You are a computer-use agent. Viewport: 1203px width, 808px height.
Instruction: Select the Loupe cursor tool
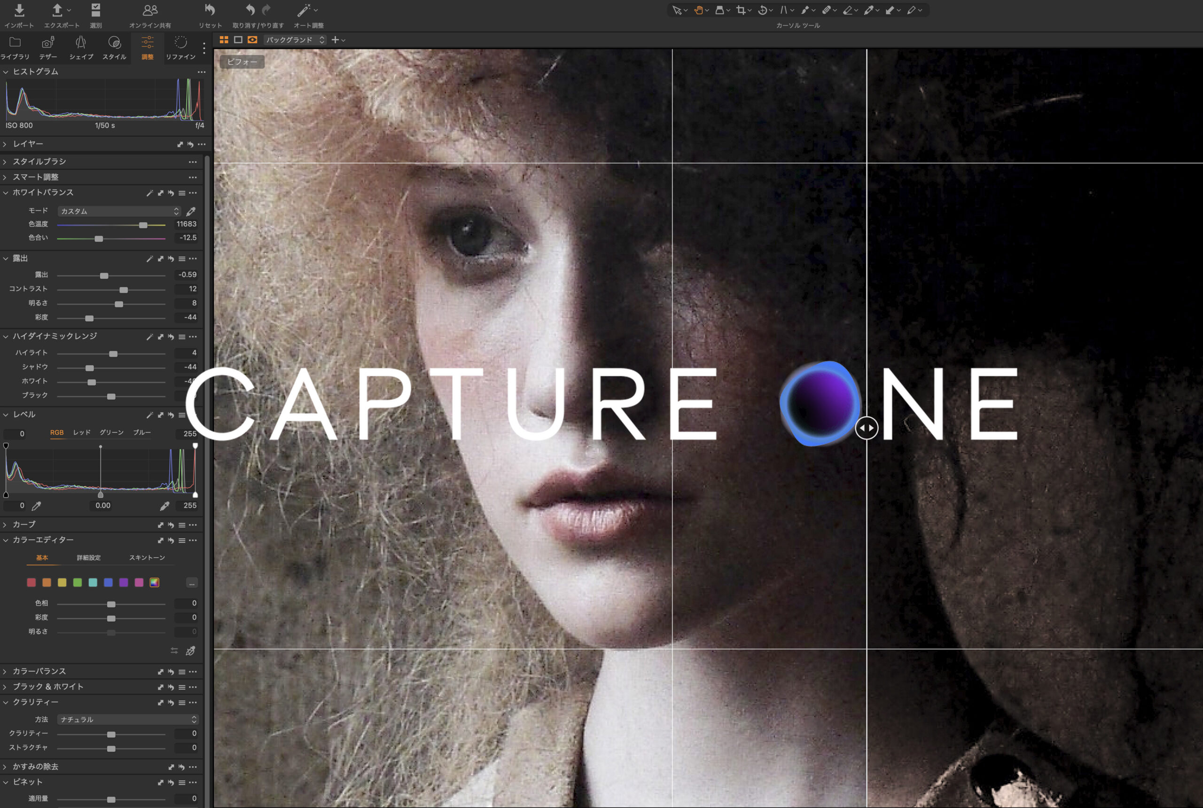720,10
